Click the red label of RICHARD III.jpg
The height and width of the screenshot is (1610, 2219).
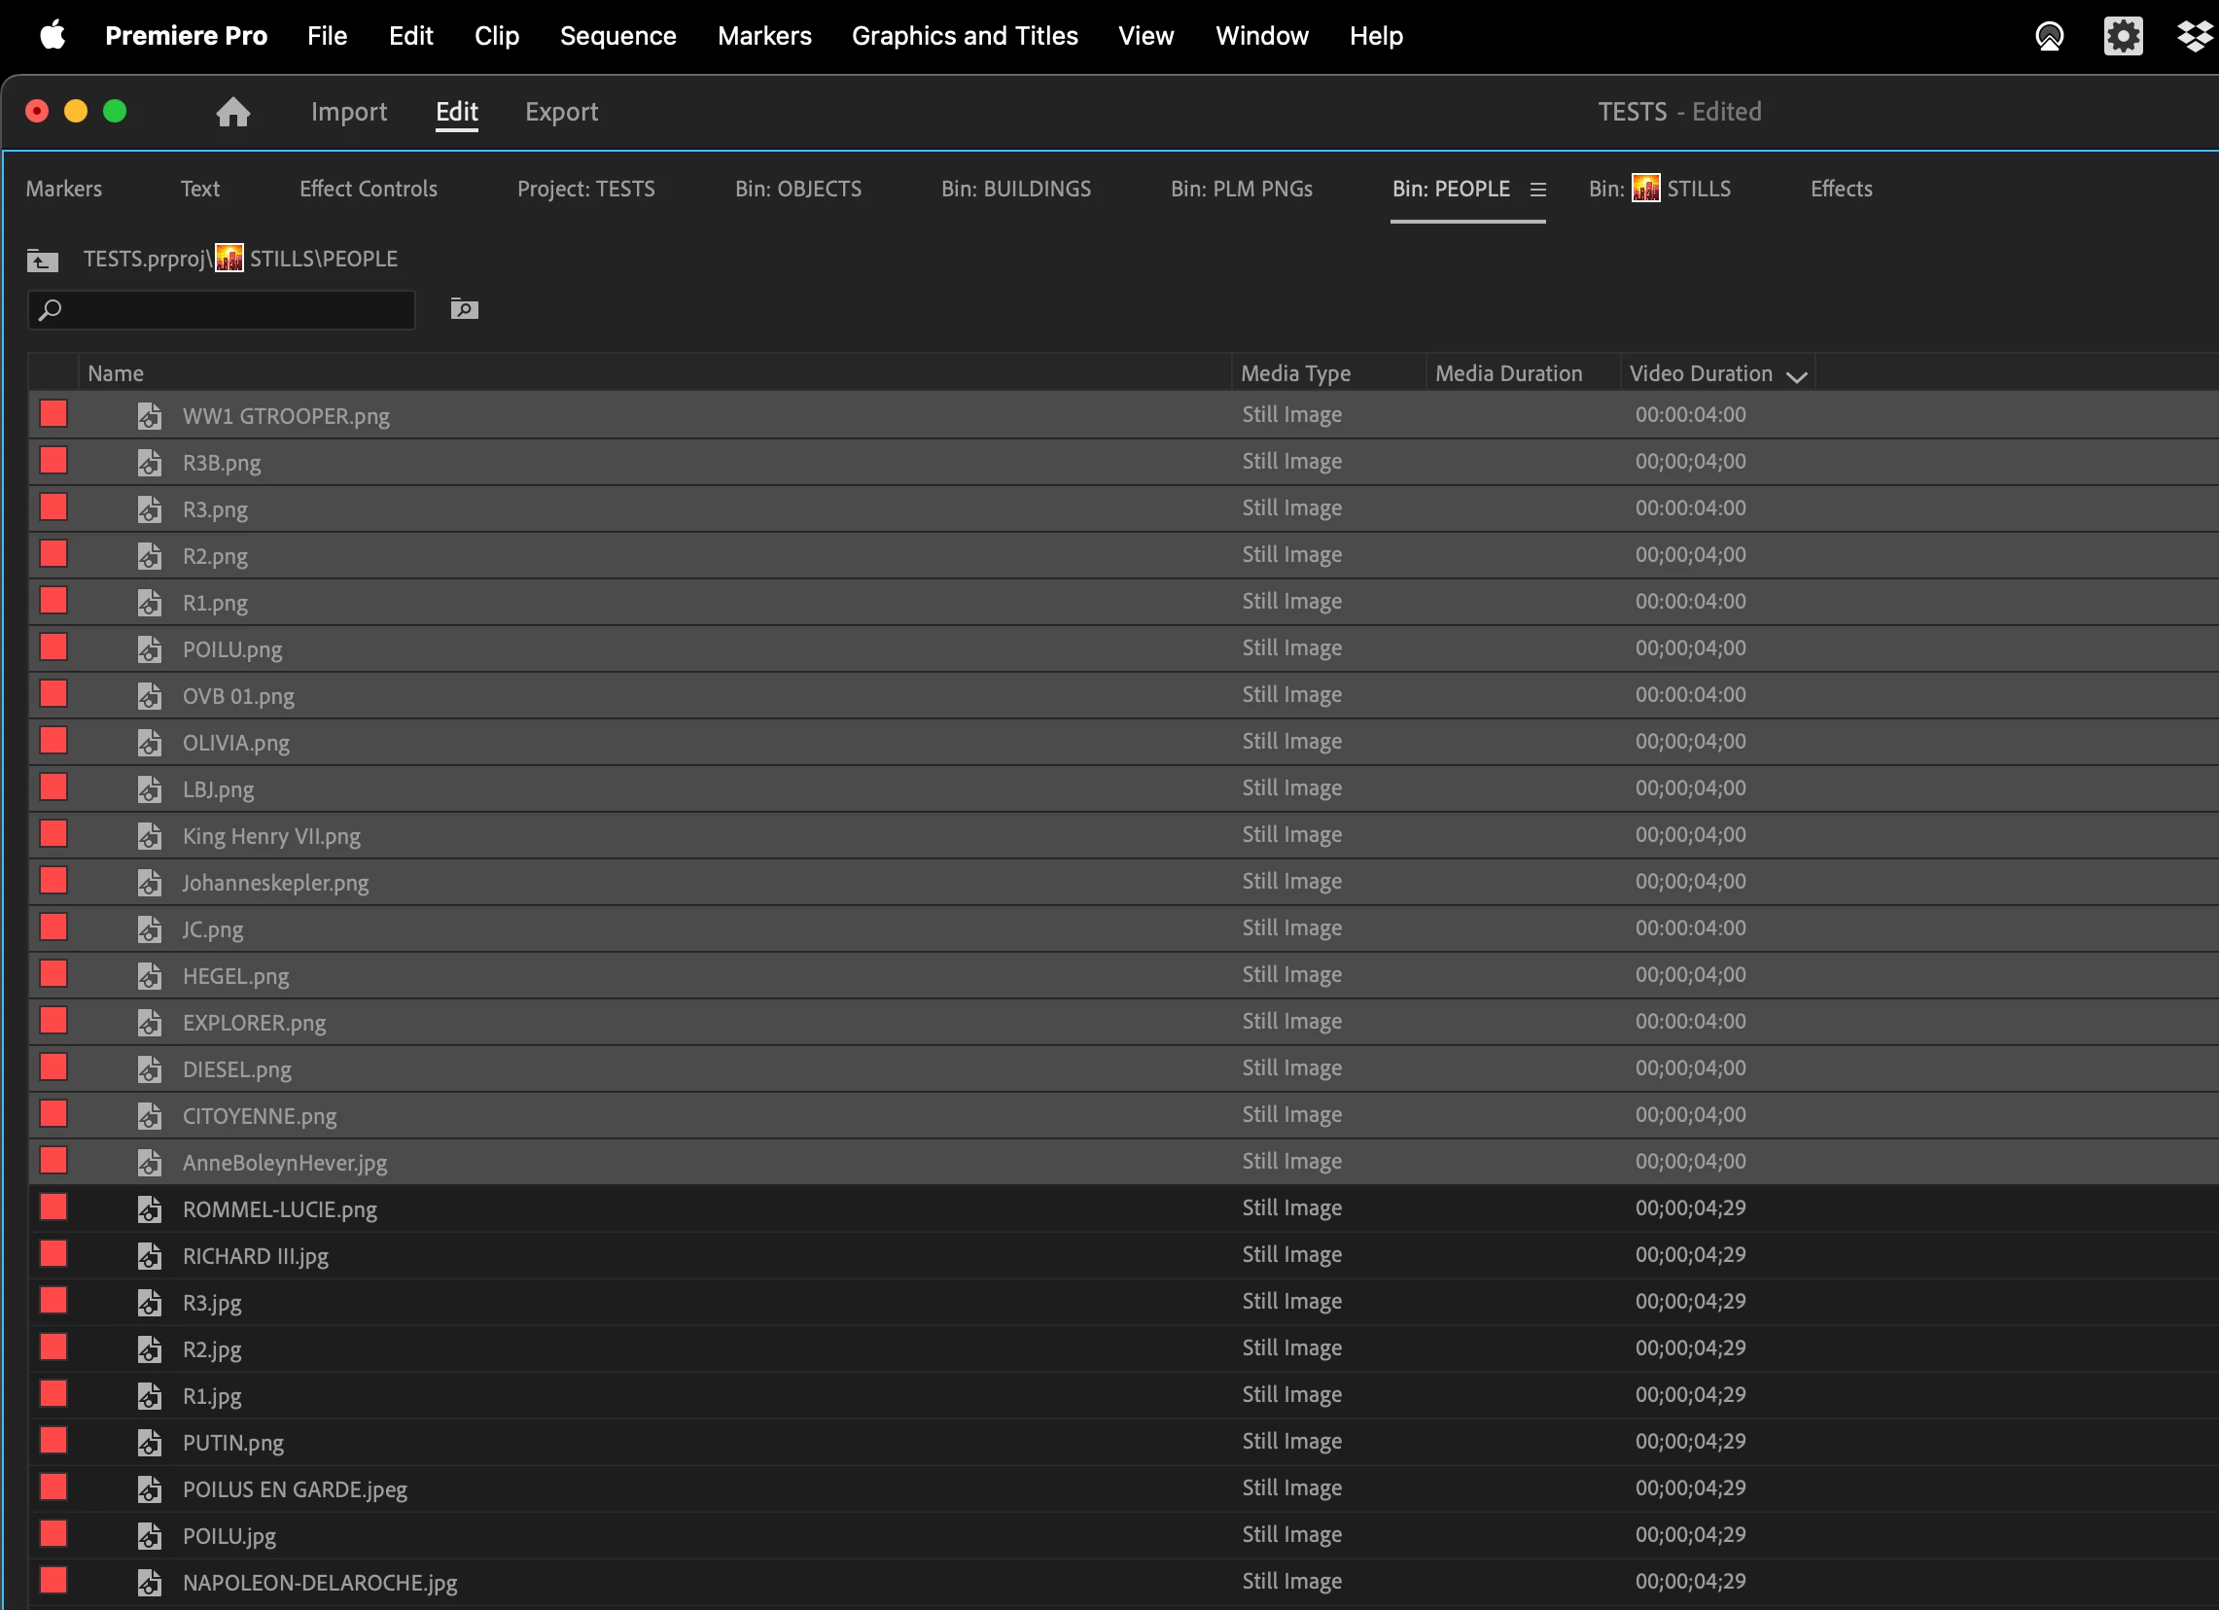click(53, 1254)
